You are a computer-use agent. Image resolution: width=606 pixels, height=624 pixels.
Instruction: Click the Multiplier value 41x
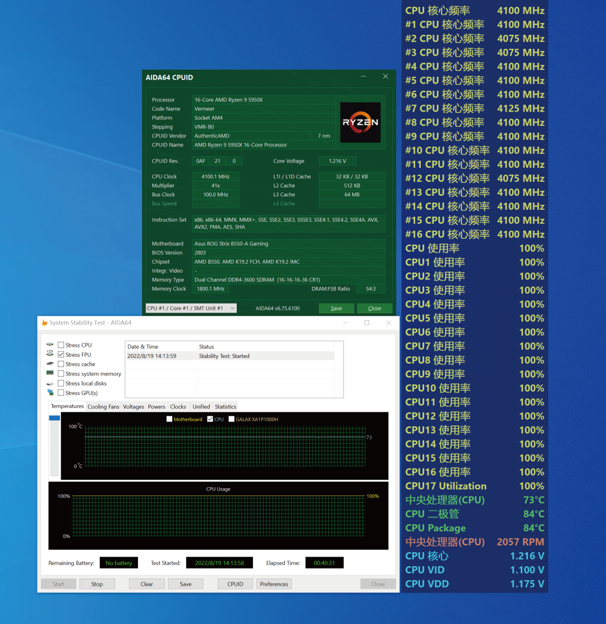pyautogui.click(x=215, y=185)
